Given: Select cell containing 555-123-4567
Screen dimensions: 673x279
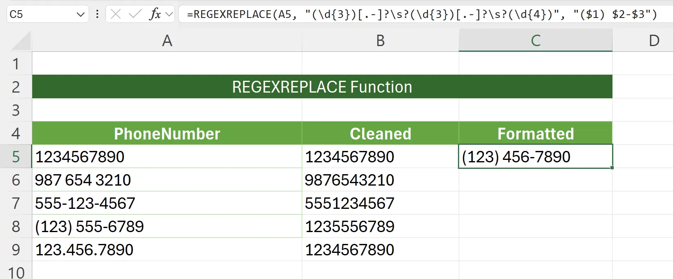Looking at the screenshot, I should coord(167,203).
